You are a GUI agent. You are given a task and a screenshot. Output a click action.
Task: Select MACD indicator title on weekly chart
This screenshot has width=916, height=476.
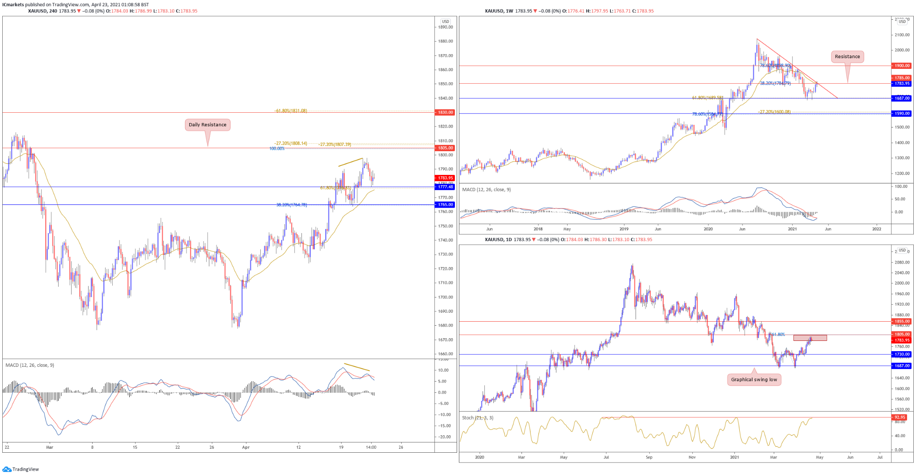pyautogui.click(x=486, y=190)
